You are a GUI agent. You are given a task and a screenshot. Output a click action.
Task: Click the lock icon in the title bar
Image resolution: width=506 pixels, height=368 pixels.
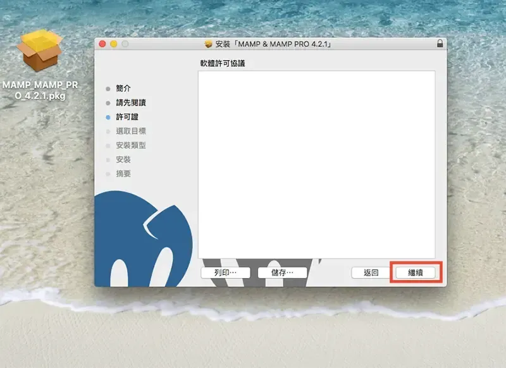point(440,43)
